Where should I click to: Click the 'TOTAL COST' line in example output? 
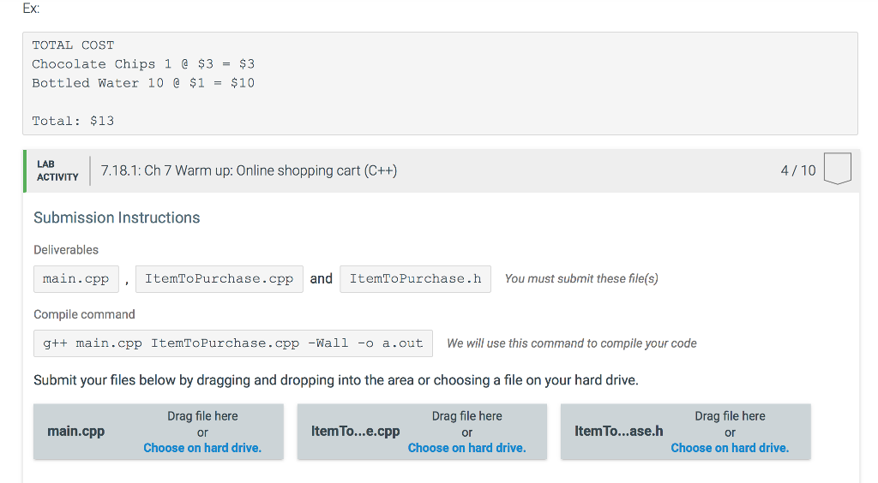73,45
